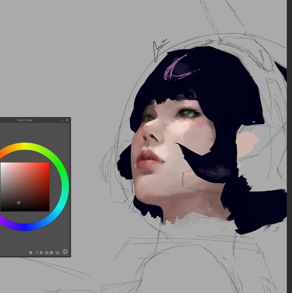Select the V brightness value 18
The image size is (292, 293).
[57, 253]
